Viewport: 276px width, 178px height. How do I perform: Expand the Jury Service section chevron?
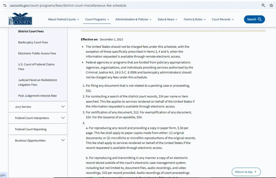point(63,106)
